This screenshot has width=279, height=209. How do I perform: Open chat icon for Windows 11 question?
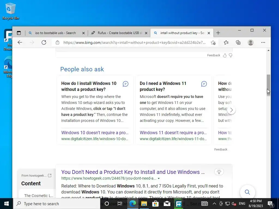pyautogui.click(x=204, y=84)
